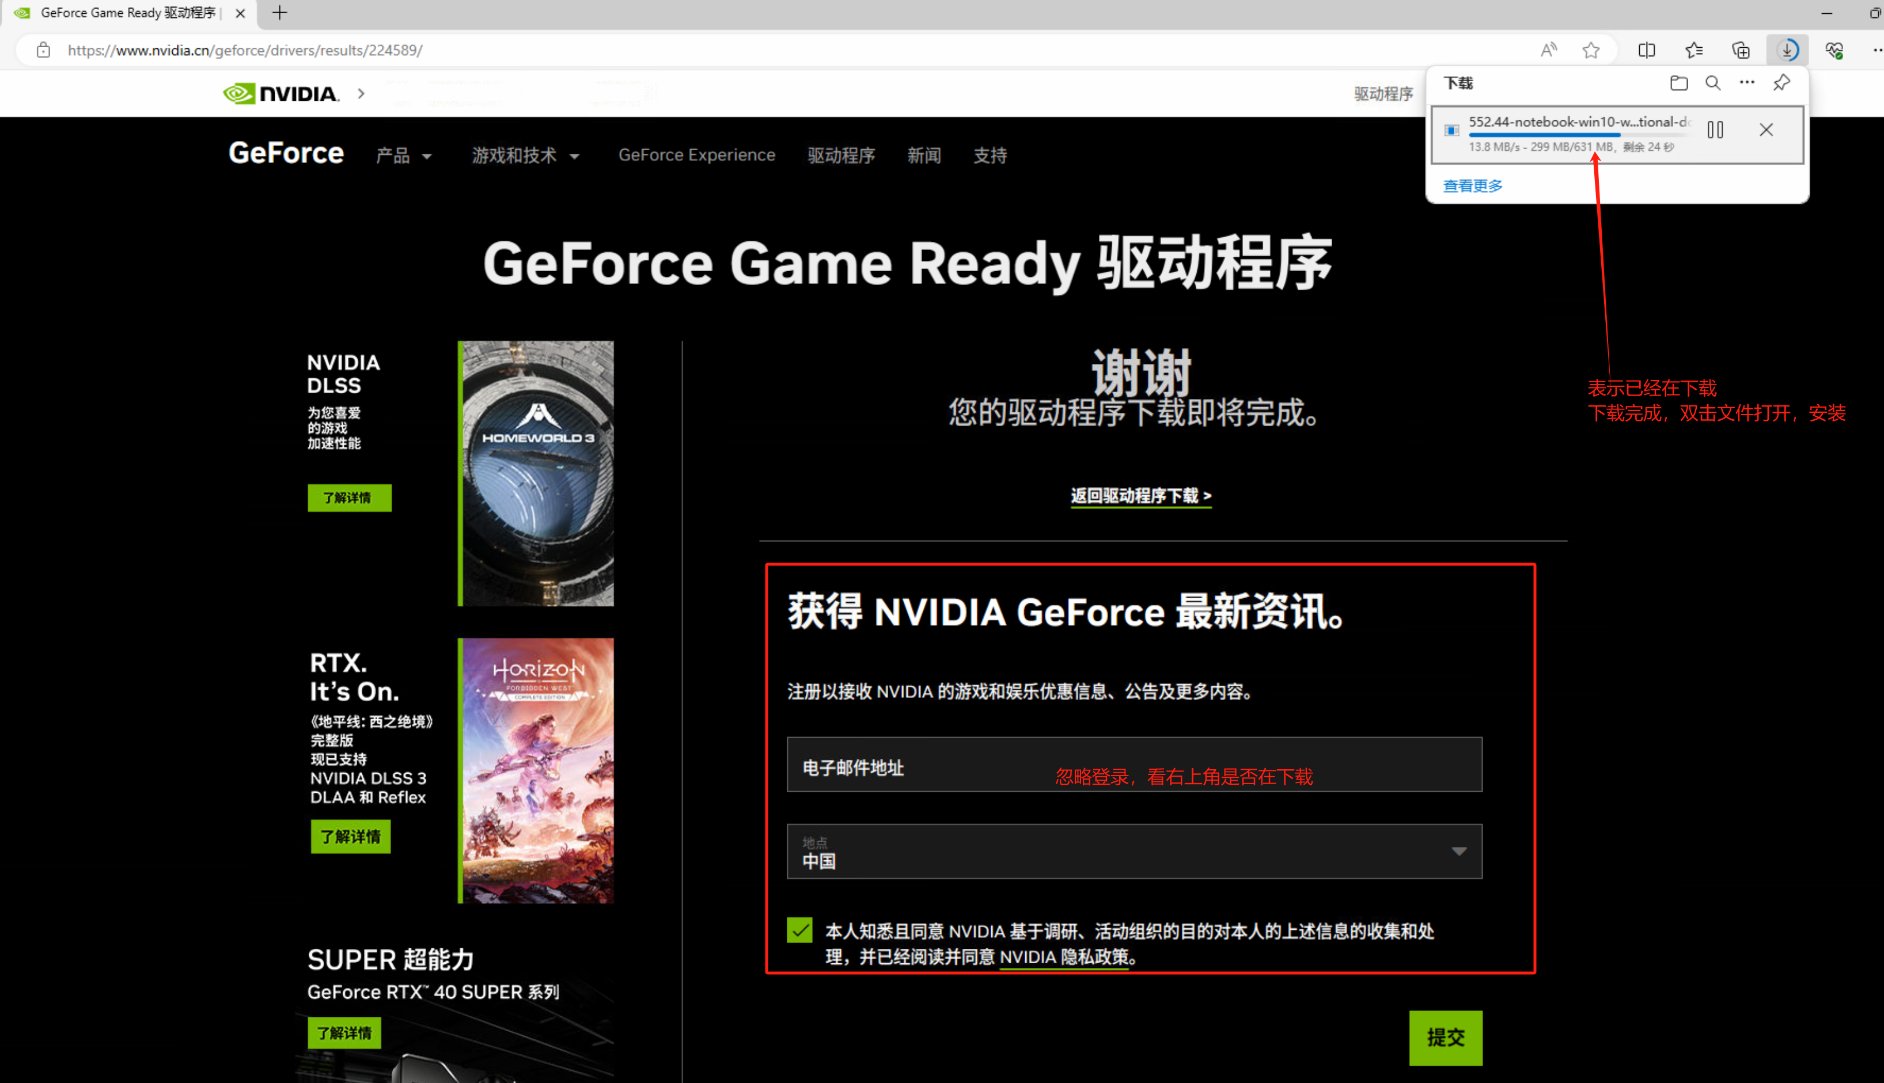Open the Read Aloud icon in address bar
The image size is (1884, 1083).
pos(1548,50)
